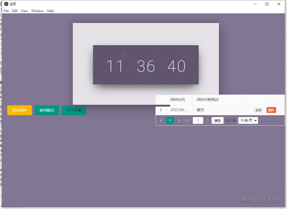Switch on 夜间模式 night mode button

click(47, 110)
